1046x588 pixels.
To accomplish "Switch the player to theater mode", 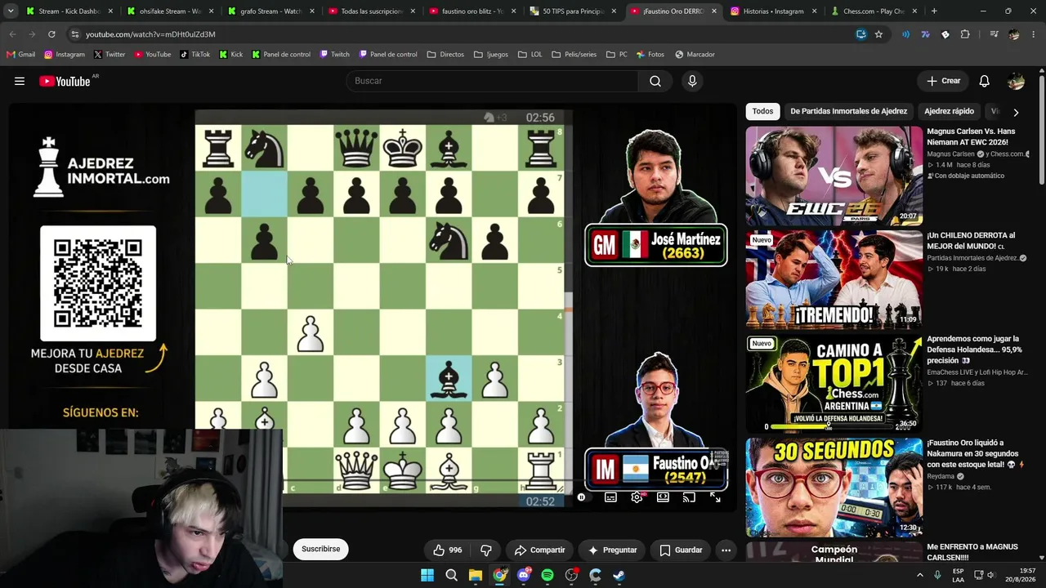I will click(663, 497).
